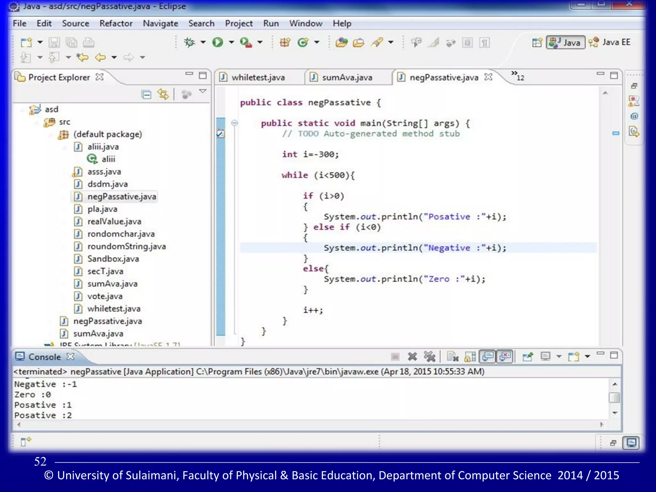Viewport: 656px width, 492px height.
Task: Click the Save disk toolbar icon
Action: click(54, 43)
